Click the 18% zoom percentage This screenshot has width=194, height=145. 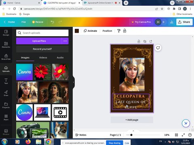pyautogui.click(x=167, y=135)
